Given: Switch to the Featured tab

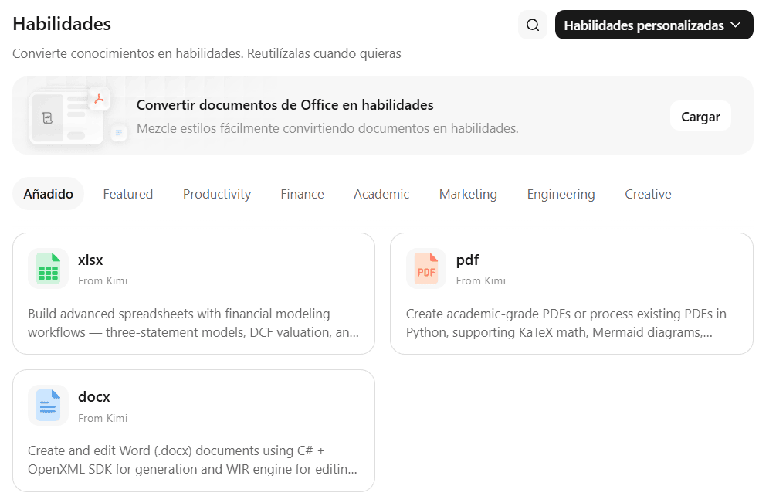Looking at the screenshot, I should [x=128, y=194].
